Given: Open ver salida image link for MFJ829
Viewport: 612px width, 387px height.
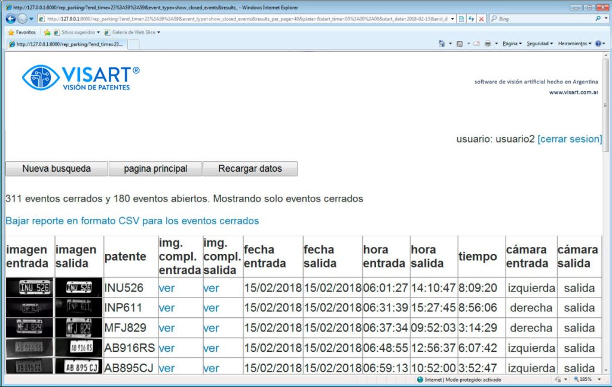Looking at the screenshot, I should 211,328.
